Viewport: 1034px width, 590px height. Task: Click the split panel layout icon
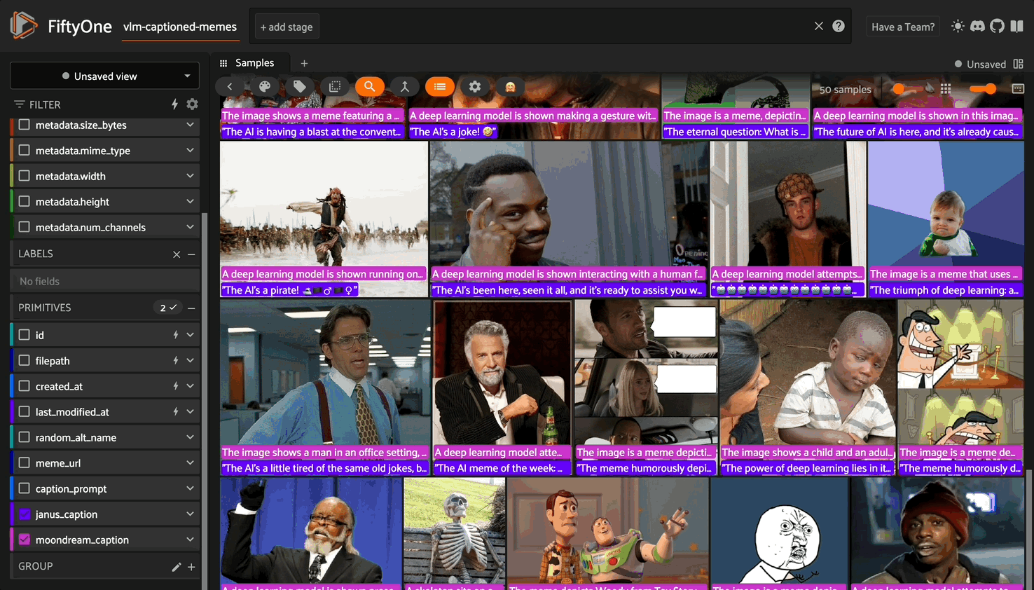(x=1019, y=64)
